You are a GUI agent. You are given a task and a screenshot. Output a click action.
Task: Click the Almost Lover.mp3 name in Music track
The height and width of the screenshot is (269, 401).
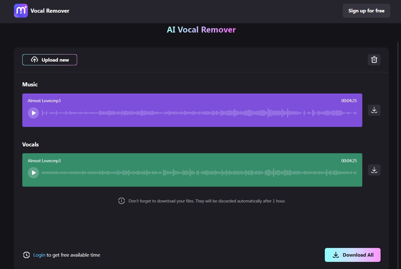(44, 101)
